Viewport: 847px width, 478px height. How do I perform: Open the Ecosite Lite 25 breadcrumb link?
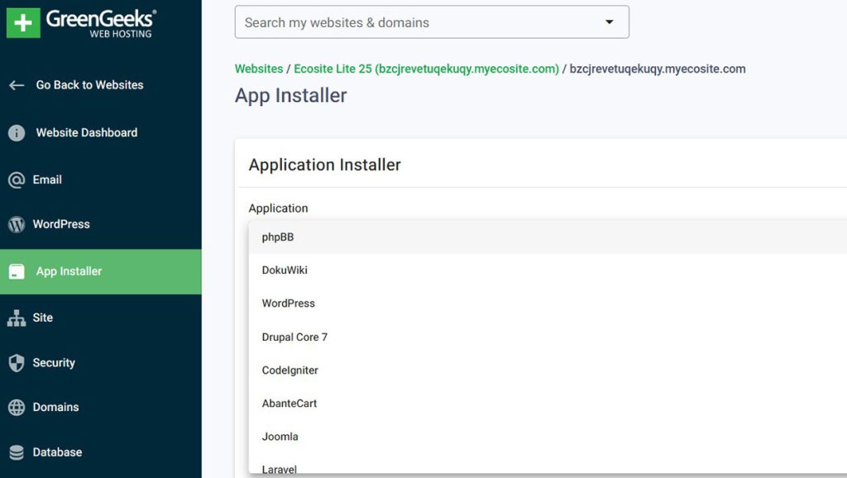(x=426, y=69)
